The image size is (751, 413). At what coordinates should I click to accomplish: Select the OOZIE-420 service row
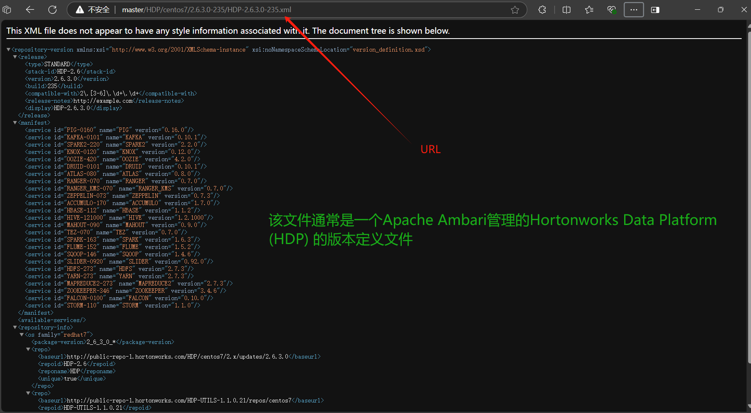click(113, 159)
